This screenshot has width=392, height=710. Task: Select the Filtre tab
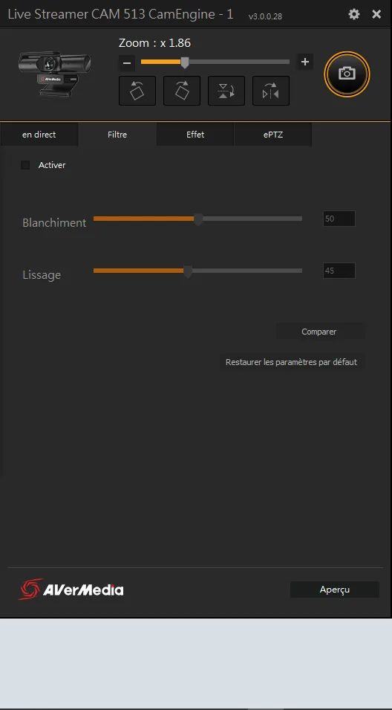pos(117,135)
